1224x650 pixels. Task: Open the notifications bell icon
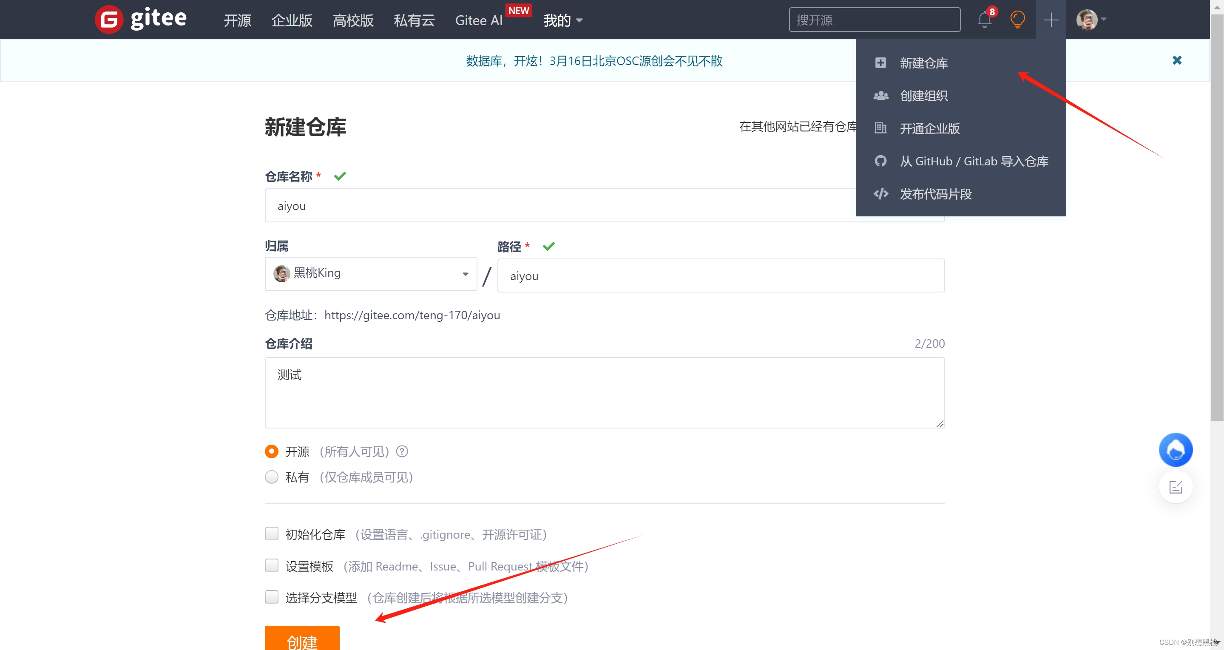984,20
